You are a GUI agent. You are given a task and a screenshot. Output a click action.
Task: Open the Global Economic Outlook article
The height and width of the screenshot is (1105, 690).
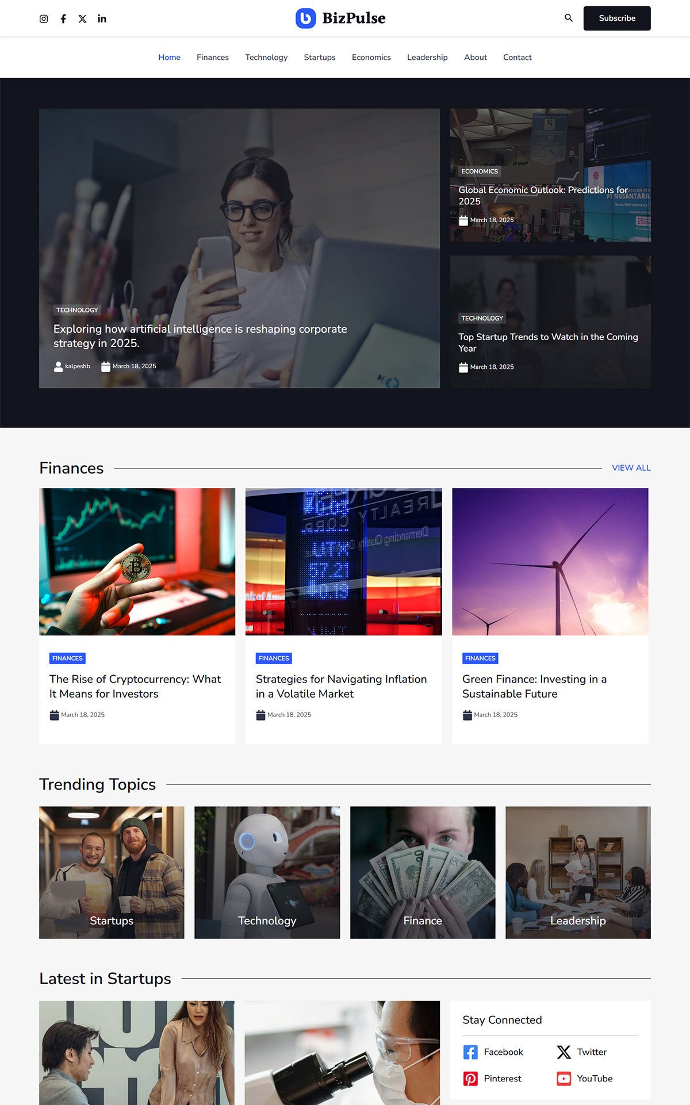click(542, 195)
